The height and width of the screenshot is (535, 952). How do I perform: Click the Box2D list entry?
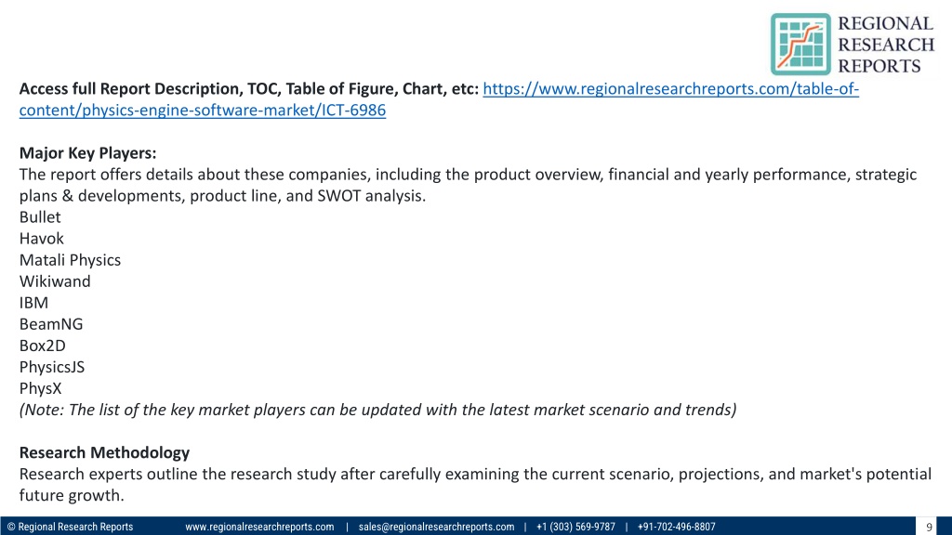[x=43, y=346]
